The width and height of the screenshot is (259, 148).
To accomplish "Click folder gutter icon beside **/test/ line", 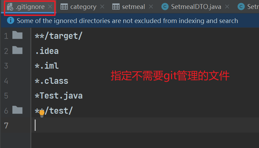I will (17, 110).
